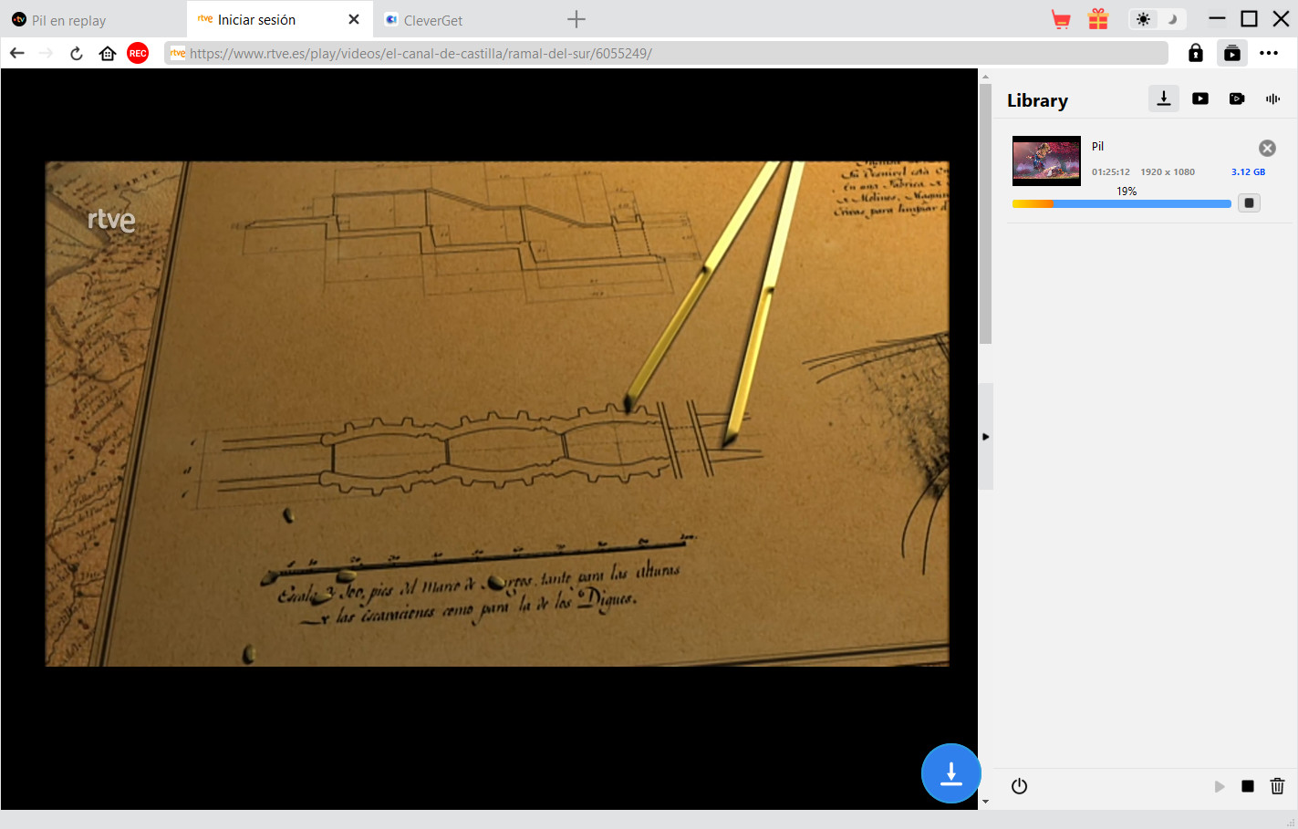
Task: Switch to Pil en replay tab
Action: [93, 19]
